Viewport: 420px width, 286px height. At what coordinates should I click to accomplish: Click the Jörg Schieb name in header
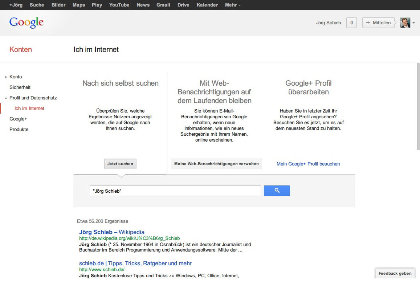tap(329, 23)
